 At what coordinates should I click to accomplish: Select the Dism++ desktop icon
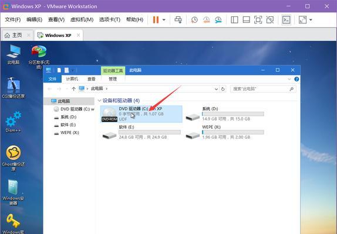pyautogui.click(x=14, y=122)
